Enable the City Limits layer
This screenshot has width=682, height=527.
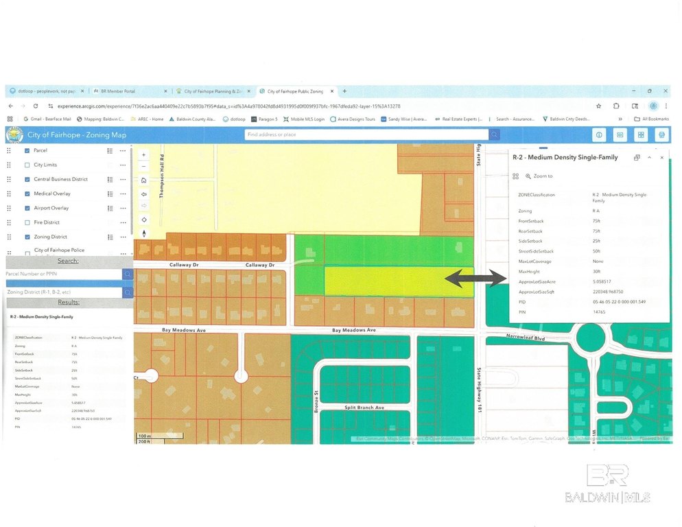[27, 165]
